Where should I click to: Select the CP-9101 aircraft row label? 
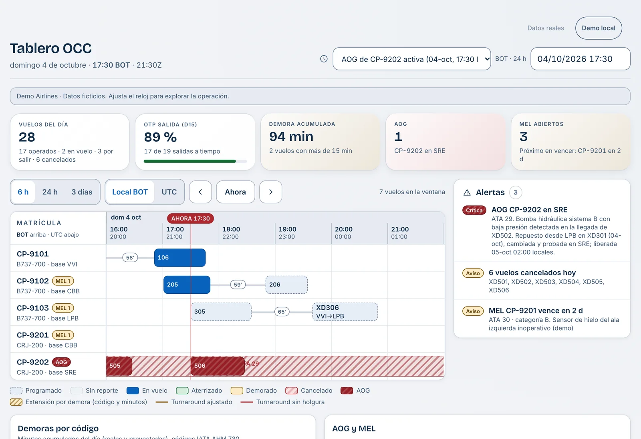pyautogui.click(x=58, y=258)
